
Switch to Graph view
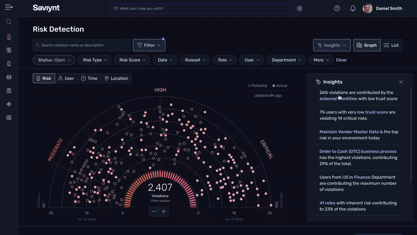[367, 45]
